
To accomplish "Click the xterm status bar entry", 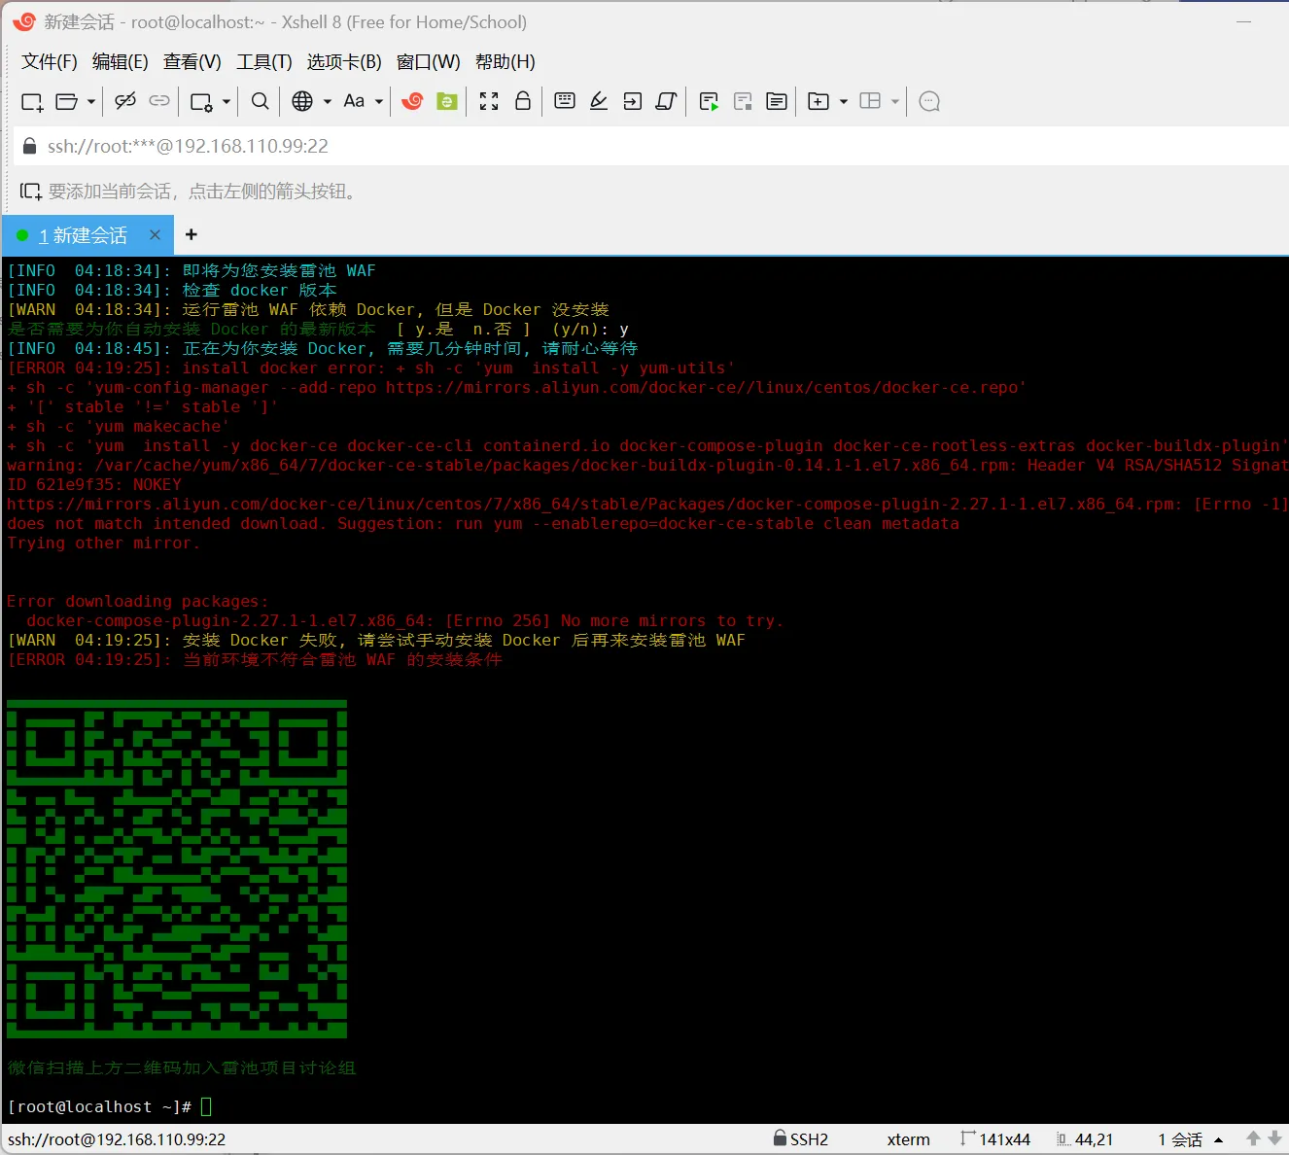I will (909, 1139).
